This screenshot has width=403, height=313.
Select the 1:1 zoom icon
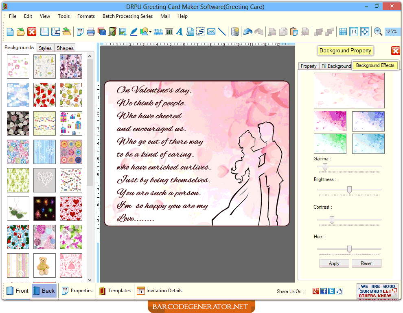[x=354, y=32]
